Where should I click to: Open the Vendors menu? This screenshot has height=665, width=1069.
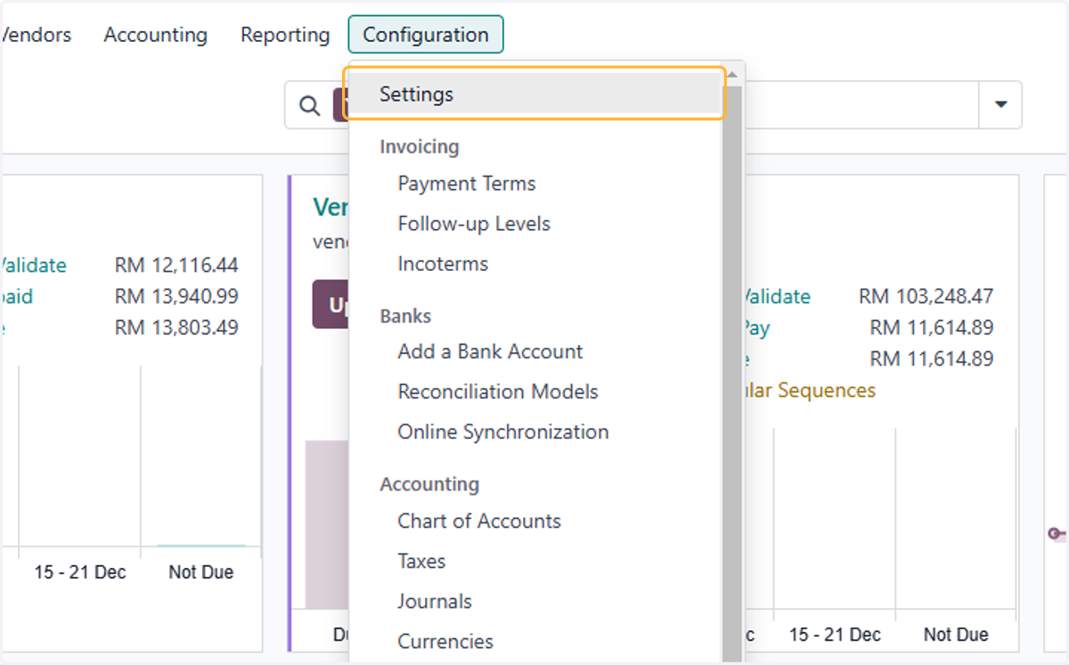[36, 35]
